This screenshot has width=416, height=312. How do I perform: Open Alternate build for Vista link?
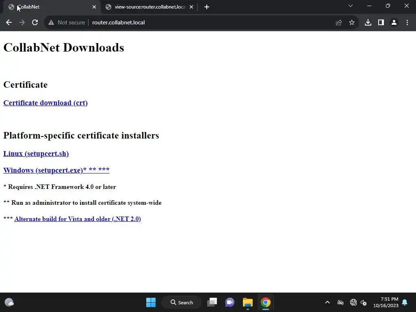pyautogui.click(x=78, y=219)
